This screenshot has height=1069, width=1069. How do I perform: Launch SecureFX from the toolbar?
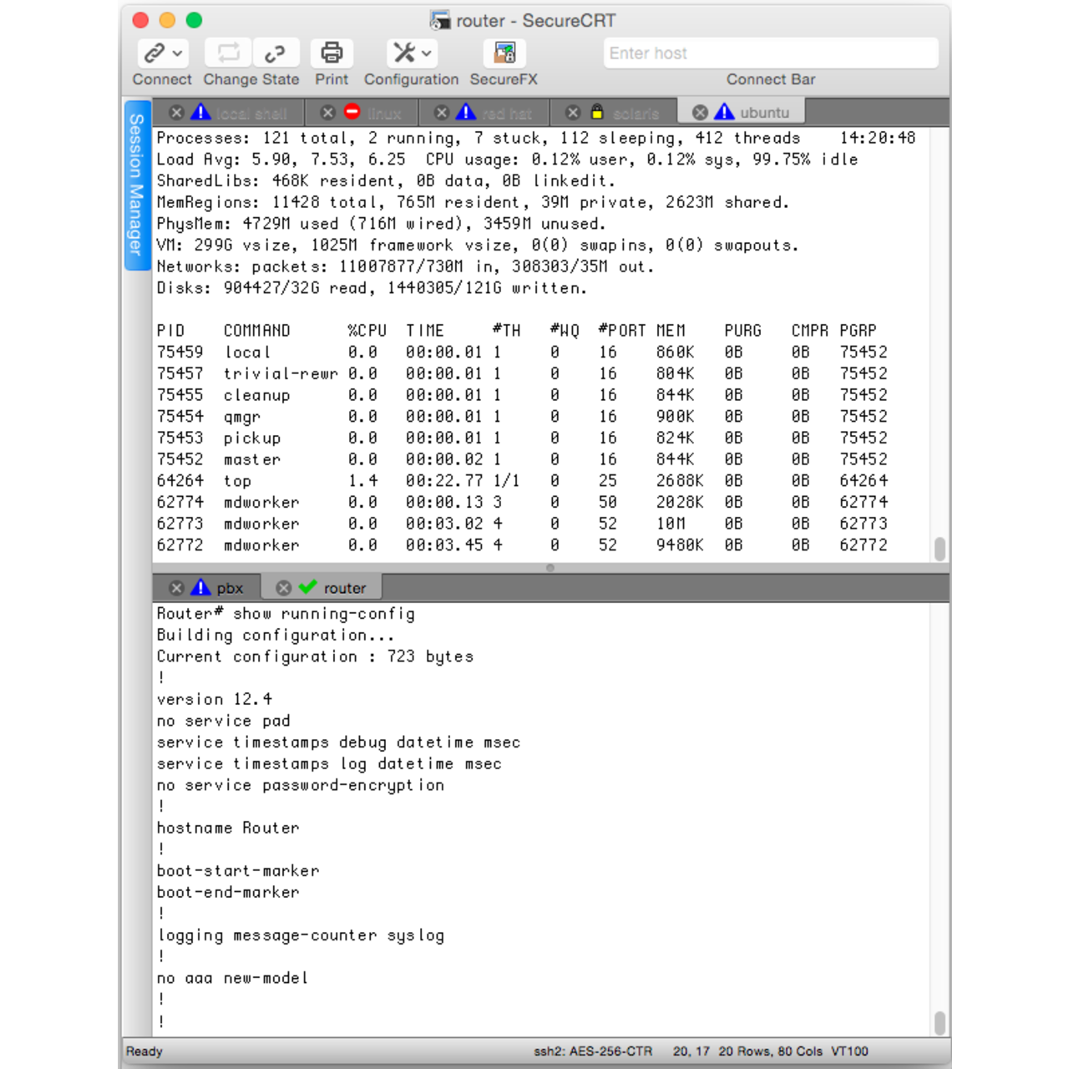tap(504, 53)
